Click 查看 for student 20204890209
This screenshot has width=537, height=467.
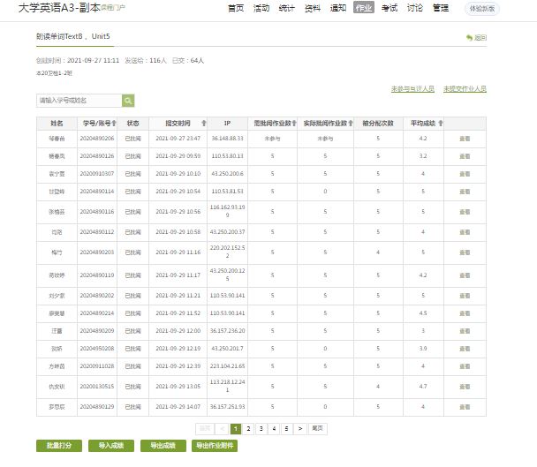coord(465,331)
